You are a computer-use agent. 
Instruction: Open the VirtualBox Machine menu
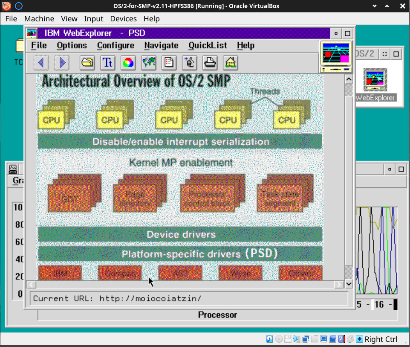pyautogui.click(x=39, y=19)
